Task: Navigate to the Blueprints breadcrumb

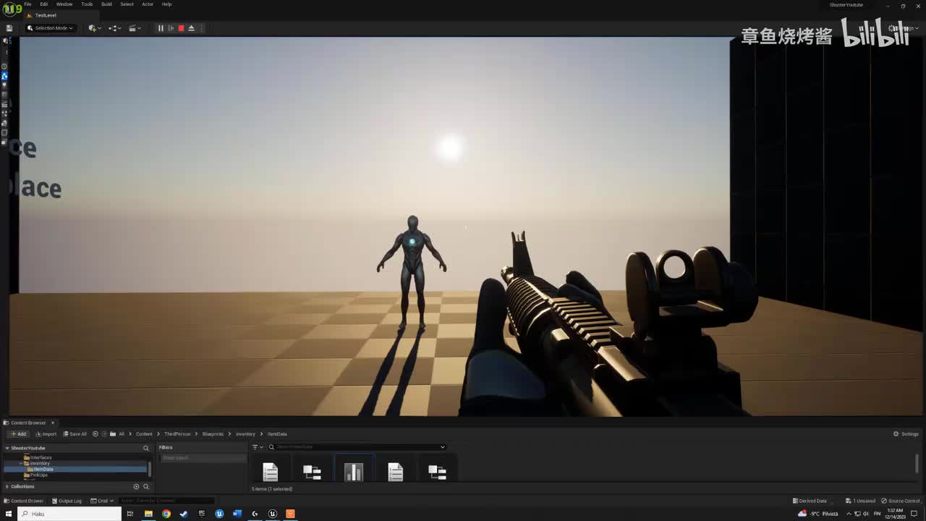Action: pos(213,434)
